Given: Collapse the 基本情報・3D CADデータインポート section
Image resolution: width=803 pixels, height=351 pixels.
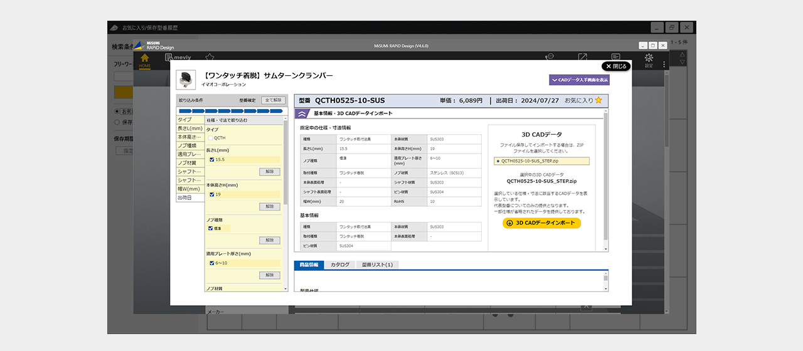Looking at the screenshot, I should pyautogui.click(x=302, y=113).
